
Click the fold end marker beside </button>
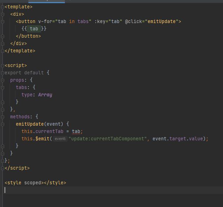tap(2, 36)
